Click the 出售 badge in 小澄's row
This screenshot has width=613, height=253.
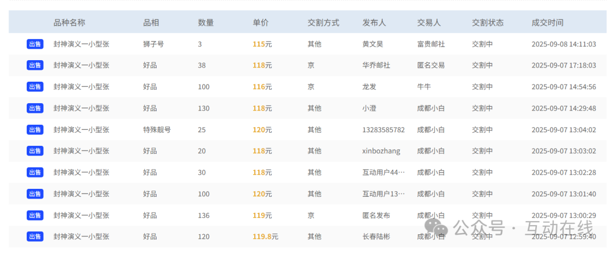[x=35, y=108]
